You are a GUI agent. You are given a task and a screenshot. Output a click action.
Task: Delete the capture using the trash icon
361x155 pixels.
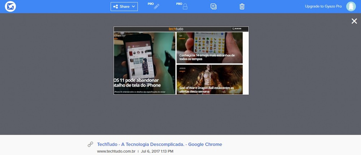click(x=242, y=6)
